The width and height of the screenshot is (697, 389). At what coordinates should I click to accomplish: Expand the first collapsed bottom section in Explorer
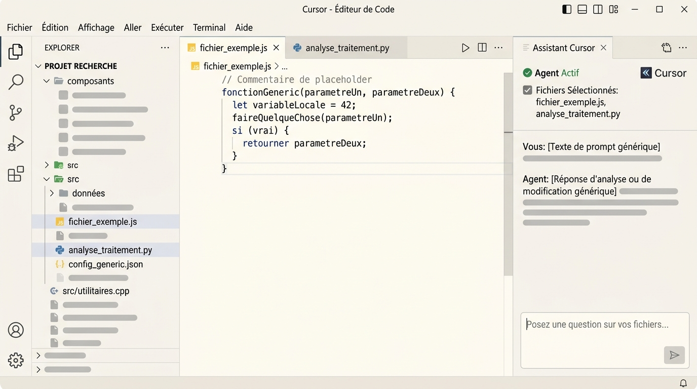pos(38,356)
